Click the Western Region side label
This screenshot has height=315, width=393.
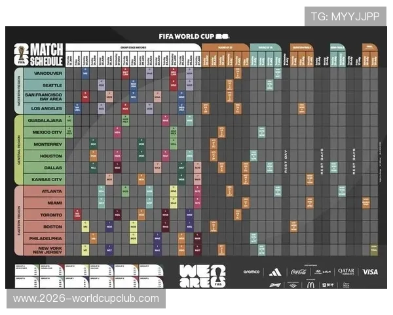(x=19, y=91)
